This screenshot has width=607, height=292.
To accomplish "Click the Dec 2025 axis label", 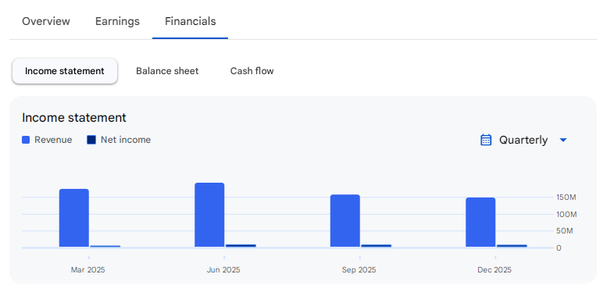I will (495, 270).
